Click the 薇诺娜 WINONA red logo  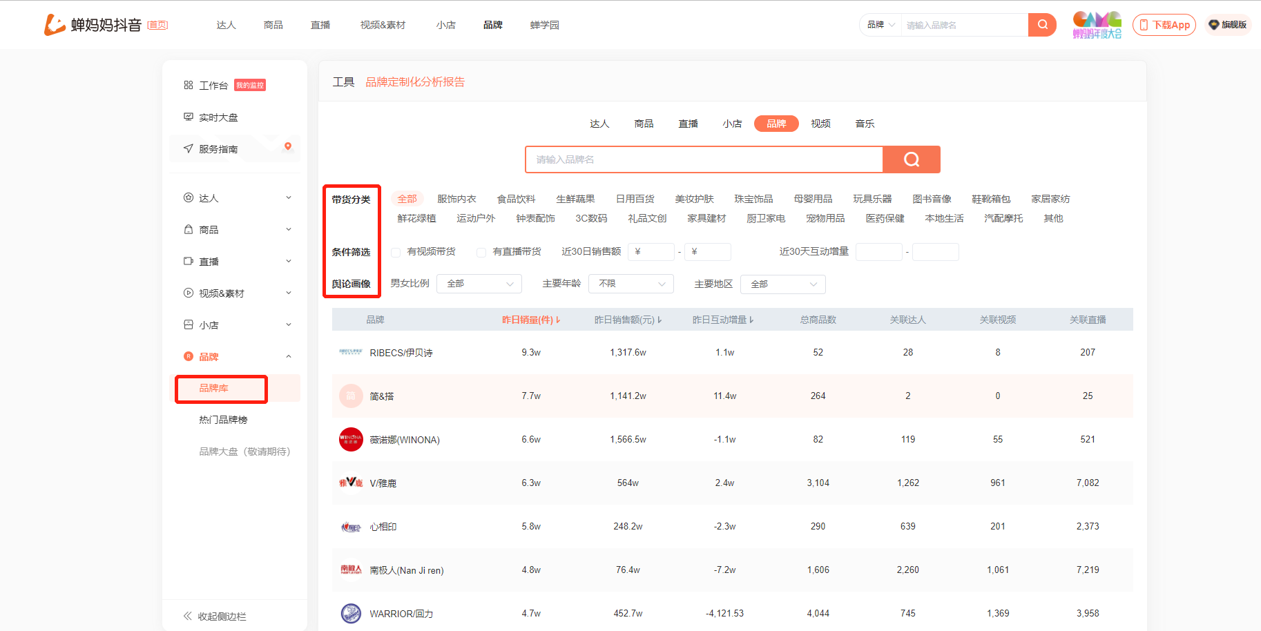pyautogui.click(x=351, y=439)
